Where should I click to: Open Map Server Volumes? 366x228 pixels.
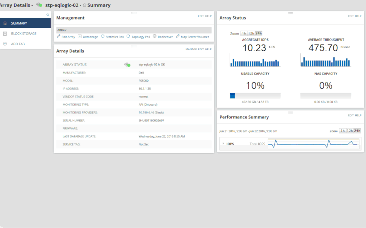click(x=177, y=37)
